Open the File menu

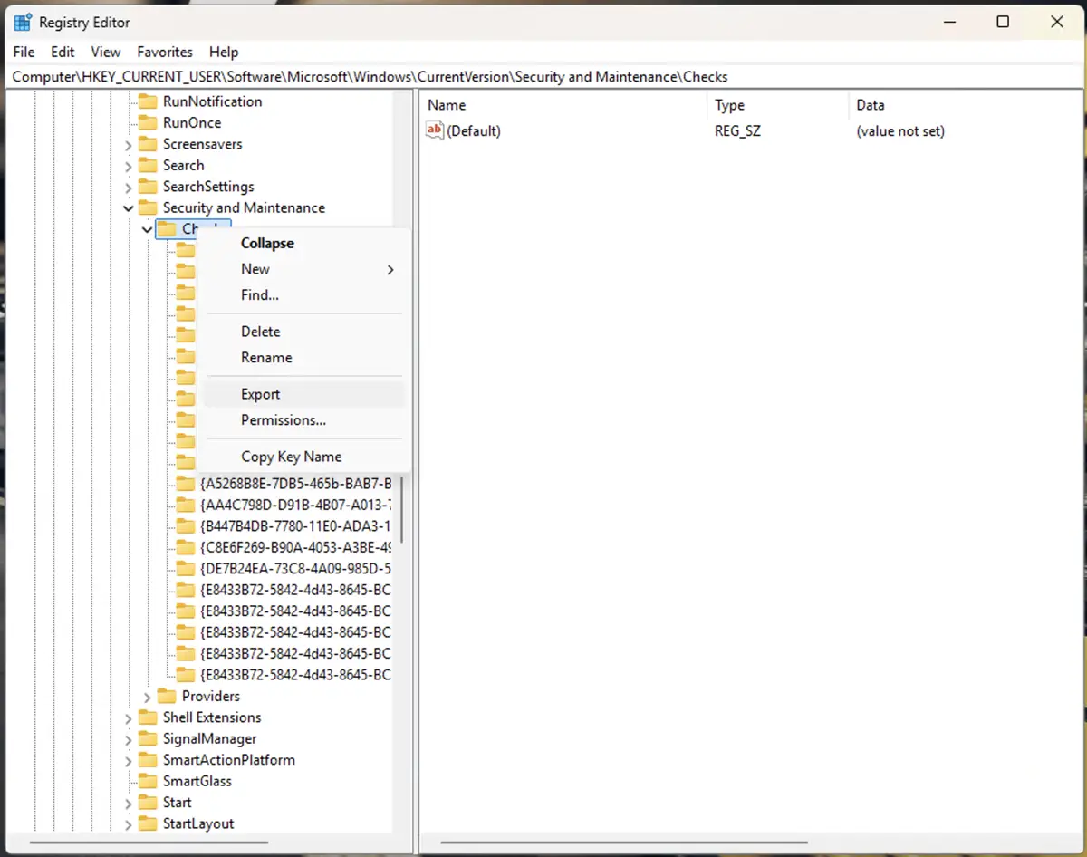[x=24, y=52]
